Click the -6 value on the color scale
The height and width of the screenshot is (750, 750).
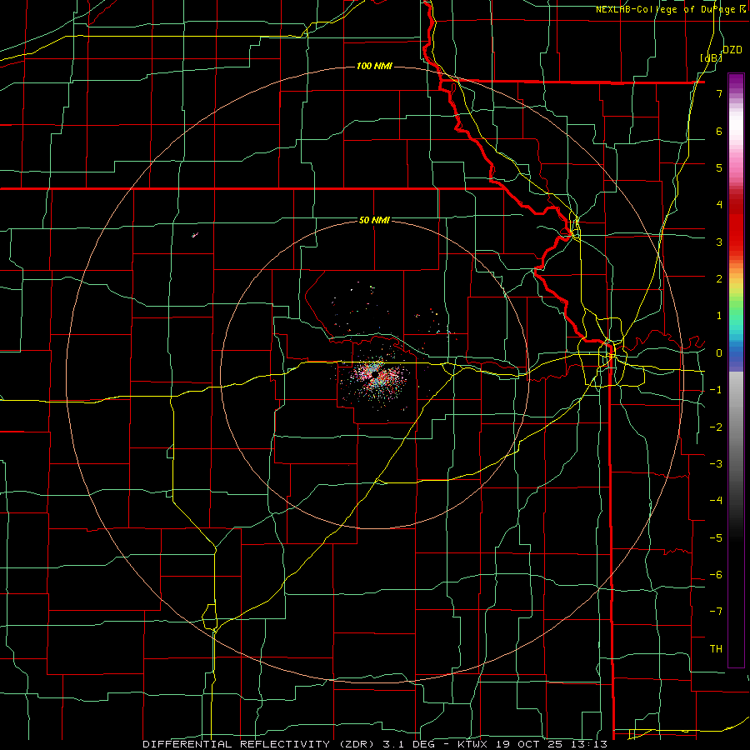[716, 575]
